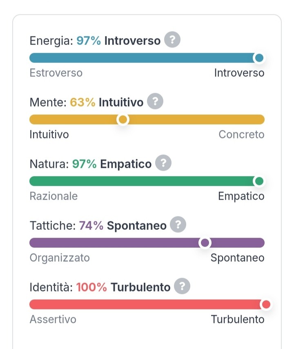Click the purple Tattiche slider handle

(x=205, y=243)
